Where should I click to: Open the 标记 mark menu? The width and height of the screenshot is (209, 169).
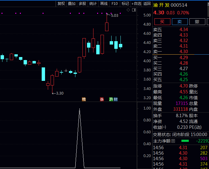(x=125, y=4)
